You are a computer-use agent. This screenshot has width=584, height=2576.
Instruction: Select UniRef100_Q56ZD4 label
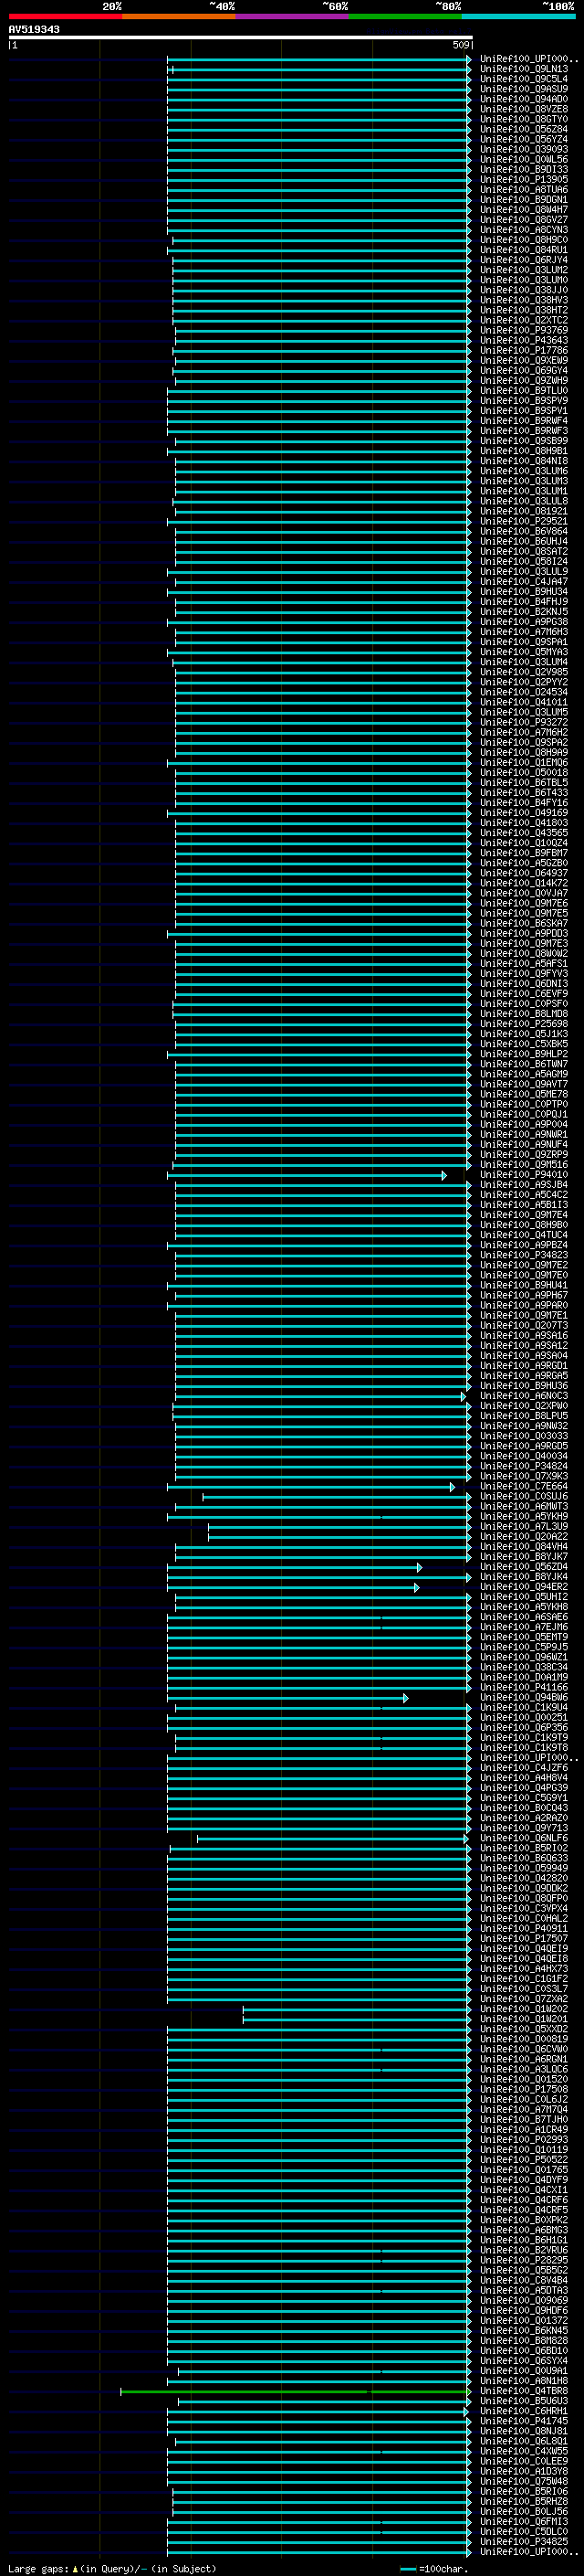coord(523,1567)
